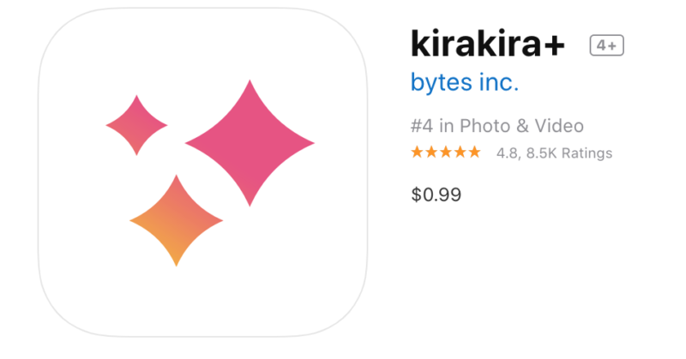Click the large pink sparkle in the app icon
686x359 pixels.
(x=250, y=143)
